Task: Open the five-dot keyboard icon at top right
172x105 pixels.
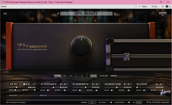Action: (163, 14)
